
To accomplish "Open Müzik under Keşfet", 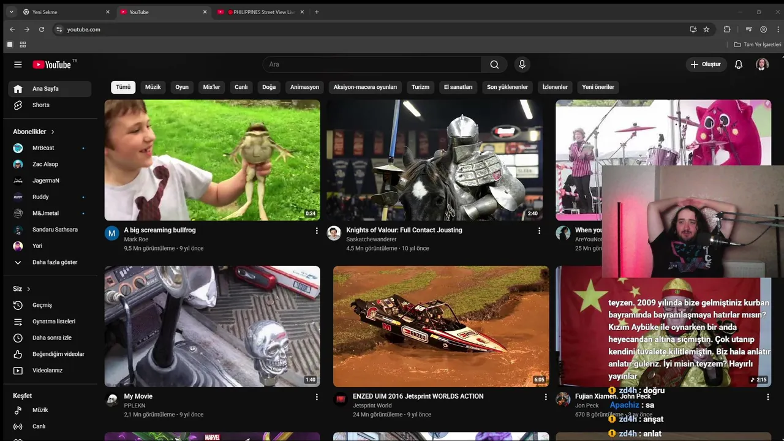I will click(50, 410).
